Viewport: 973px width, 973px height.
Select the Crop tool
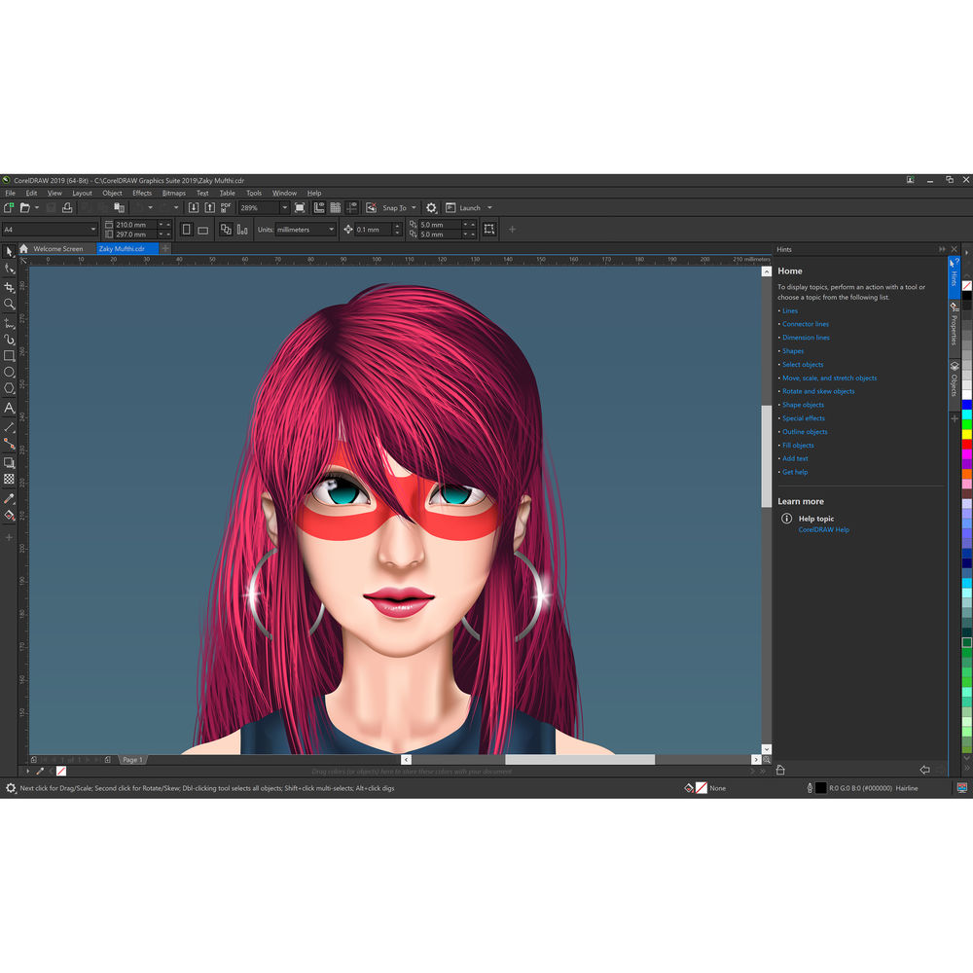[10, 287]
